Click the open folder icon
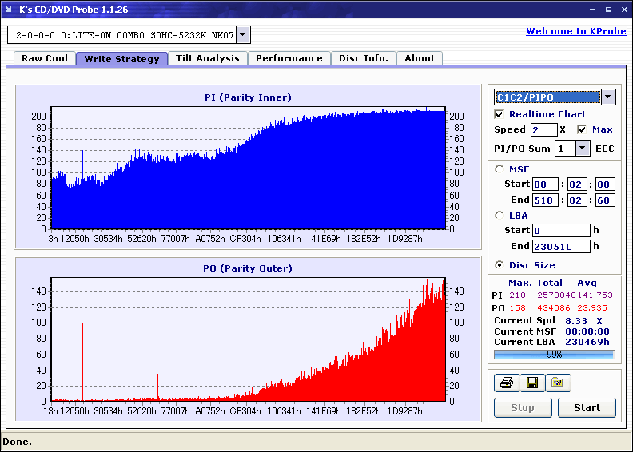The image size is (633, 452). (x=558, y=383)
